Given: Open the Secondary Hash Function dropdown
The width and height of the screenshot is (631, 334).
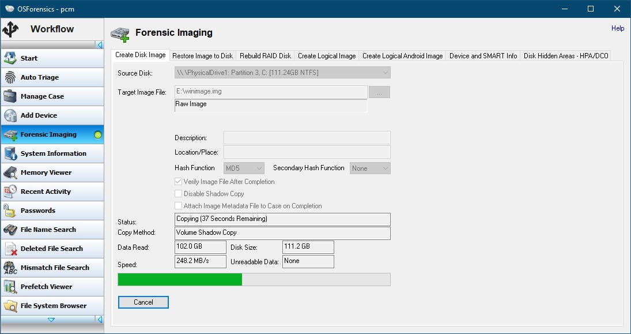Looking at the screenshot, I should click(370, 168).
